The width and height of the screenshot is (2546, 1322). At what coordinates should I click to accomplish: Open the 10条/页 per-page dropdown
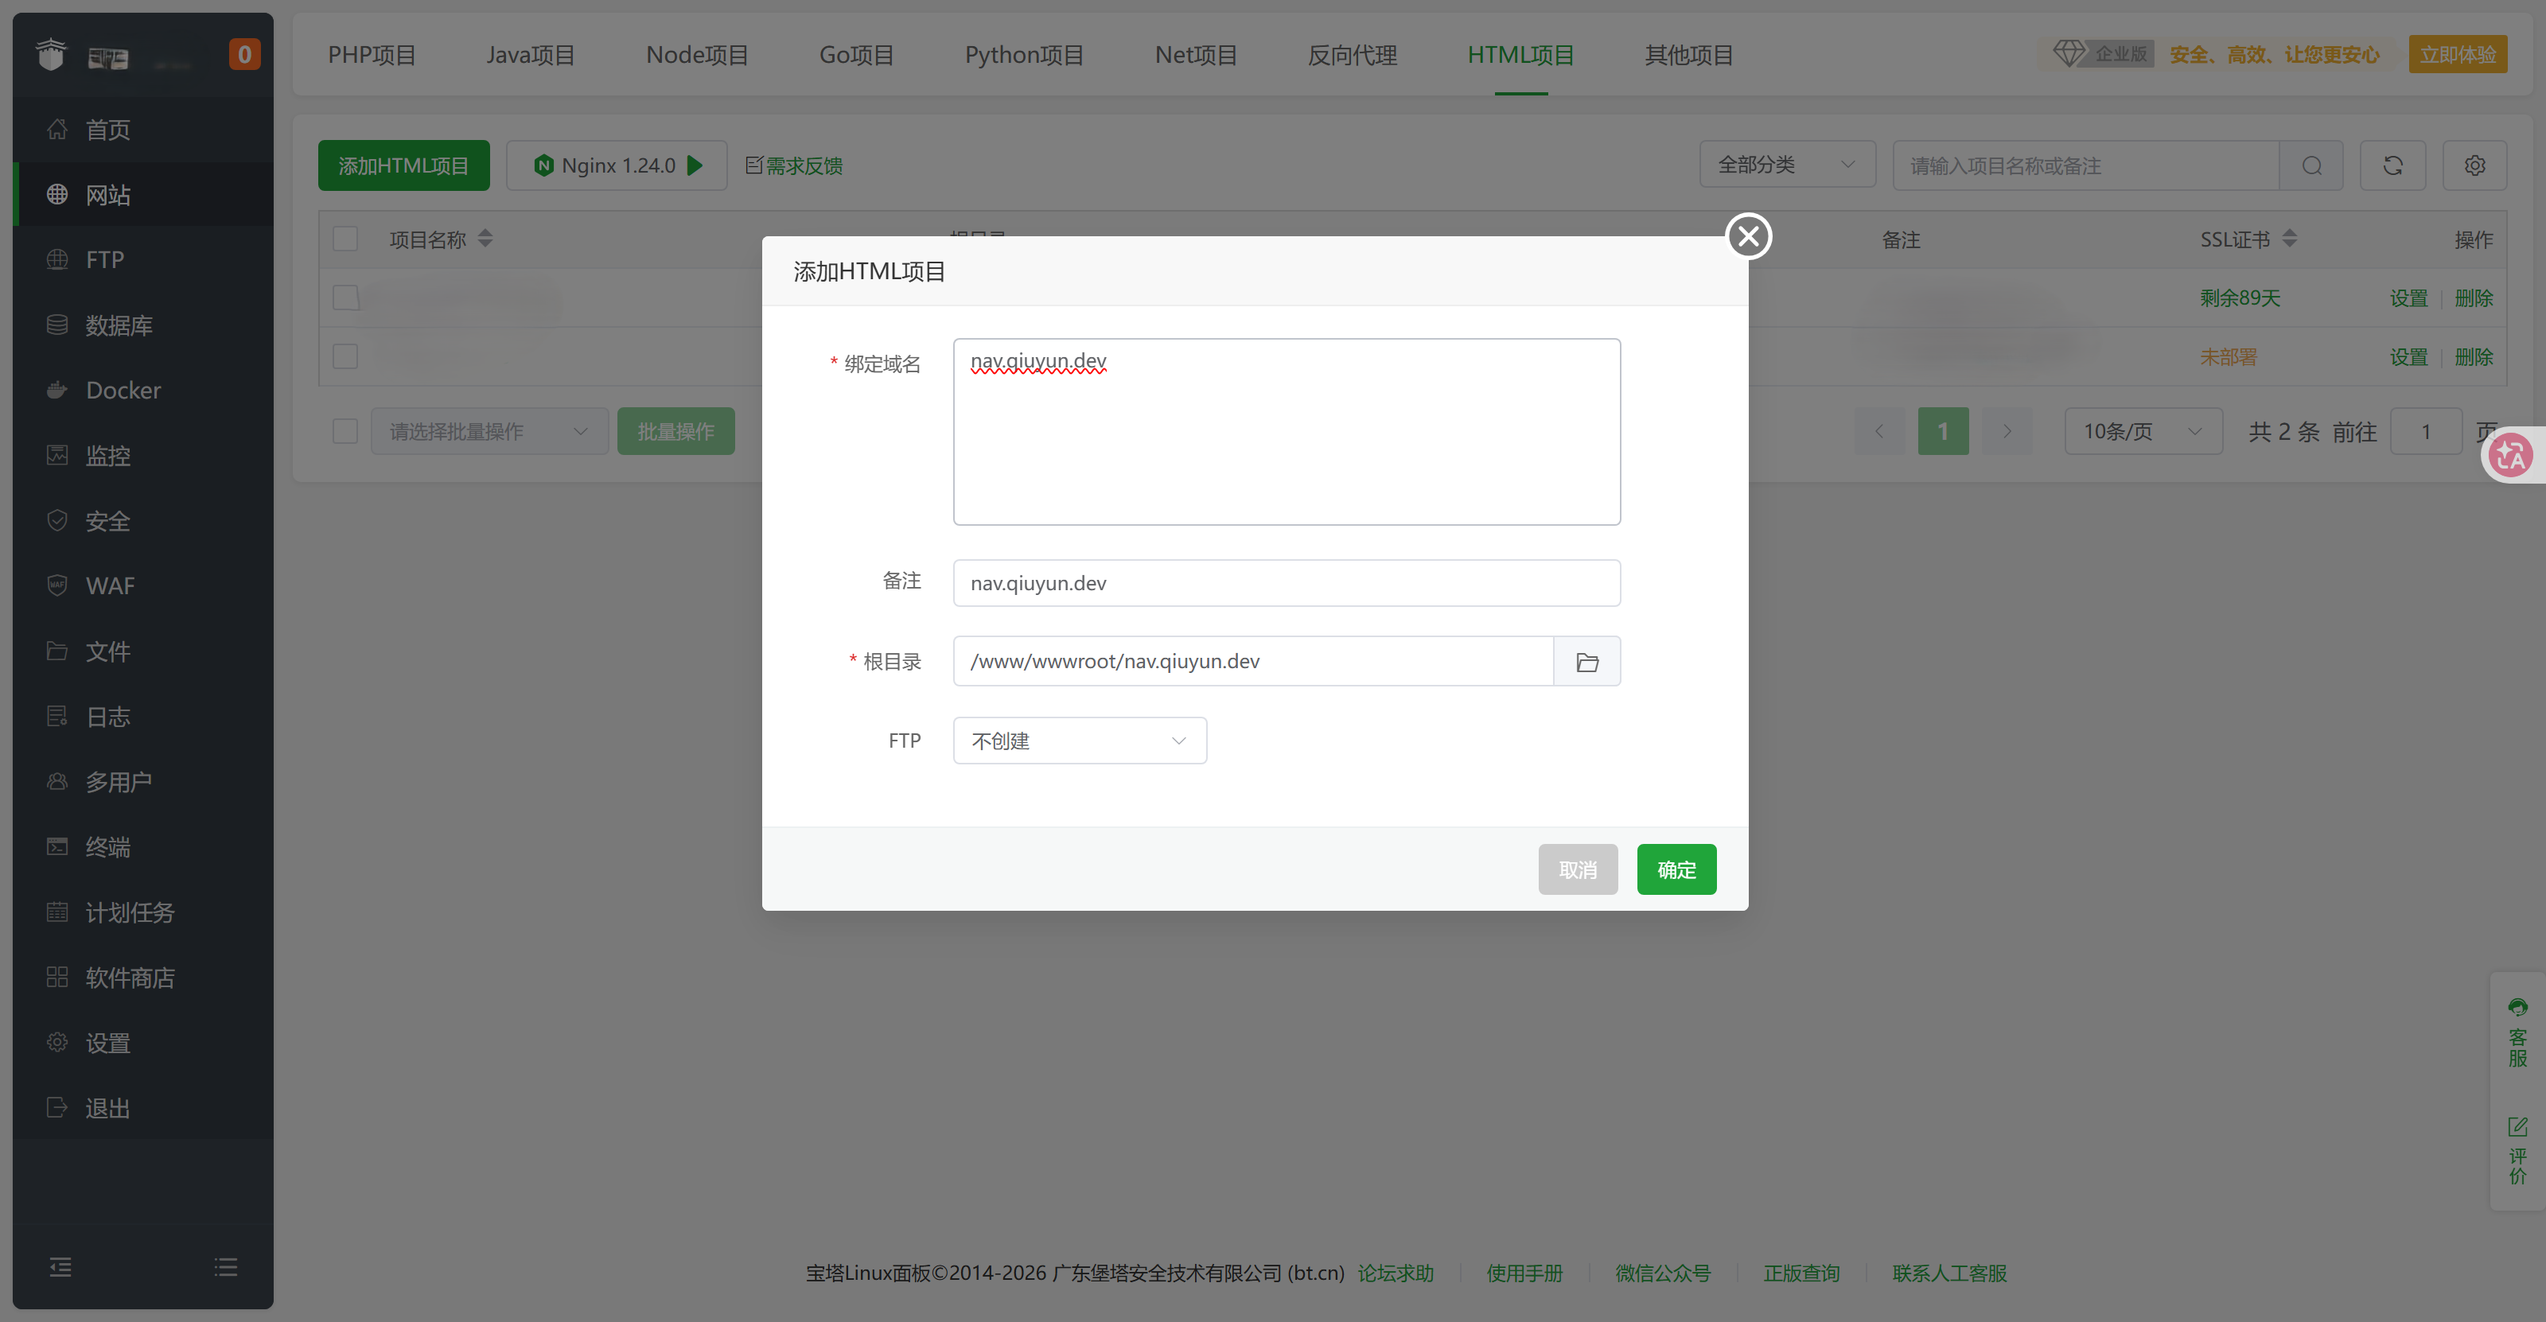(x=2143, y=431)
